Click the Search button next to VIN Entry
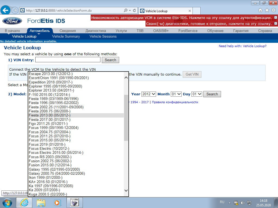The height and width of the screenshot is (208, 278). click(x=110, y=60)
